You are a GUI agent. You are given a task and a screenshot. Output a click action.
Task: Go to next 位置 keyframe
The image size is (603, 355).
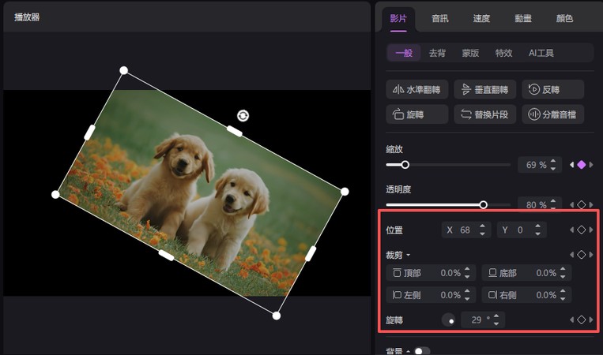point(591,230)
